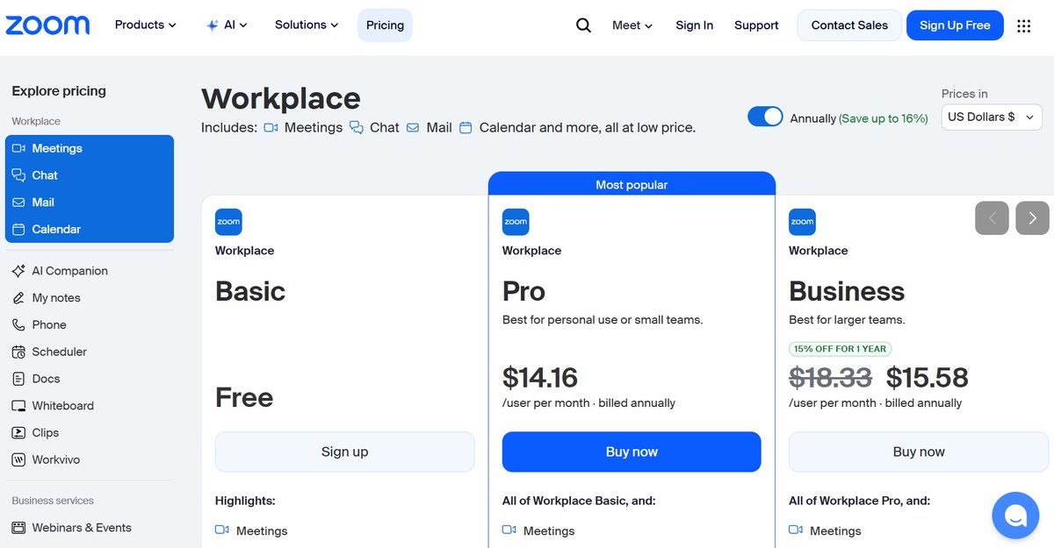This screenshot has height=548, width=1054.
Task: Open the apps grid icon in header
Action: [x=1023, y=25]
